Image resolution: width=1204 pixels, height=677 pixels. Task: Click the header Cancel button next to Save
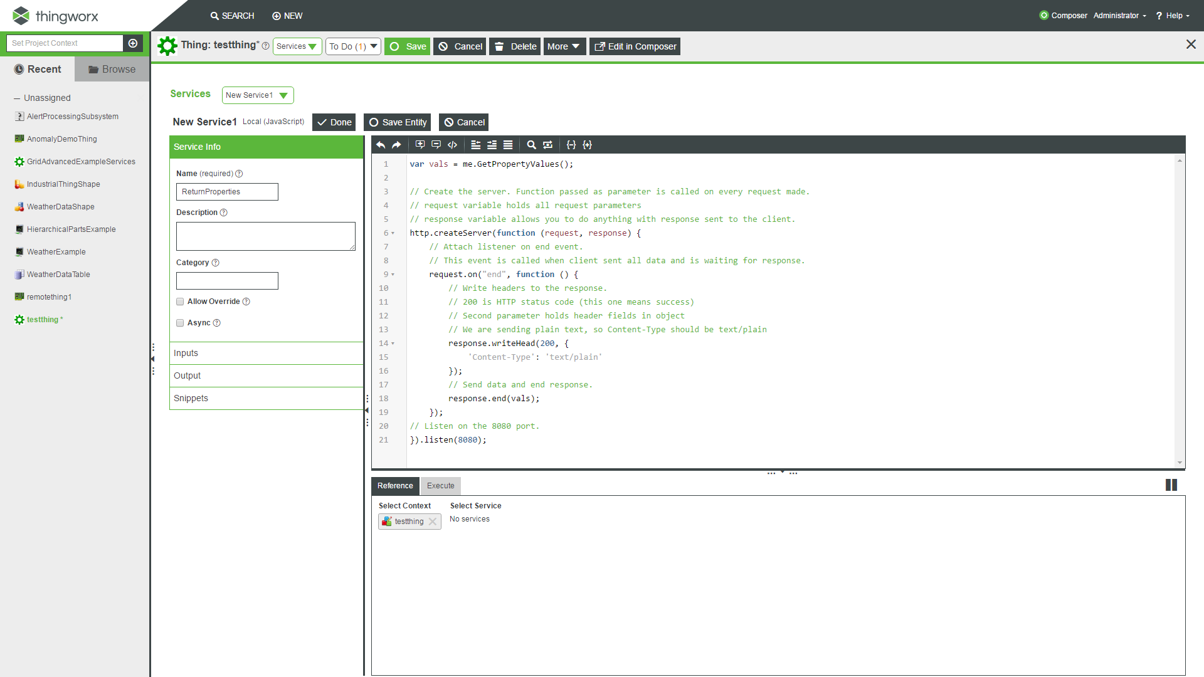pos(460,46)
